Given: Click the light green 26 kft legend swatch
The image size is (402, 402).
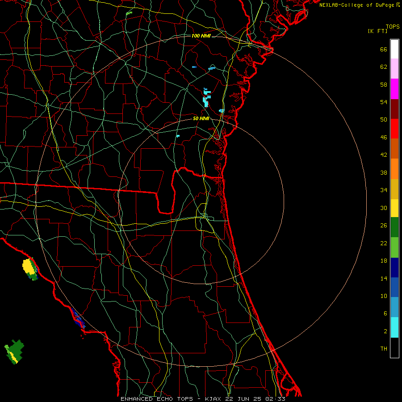Looking at the screenshot, I should point(394,247).
